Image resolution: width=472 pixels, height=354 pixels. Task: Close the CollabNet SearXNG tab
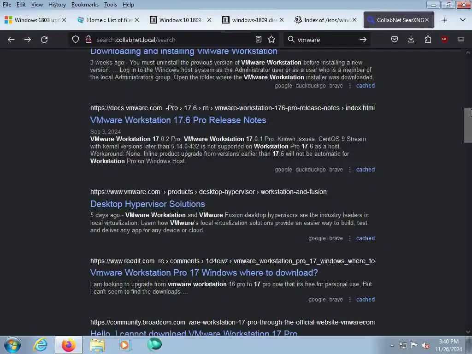coord(427,20)
